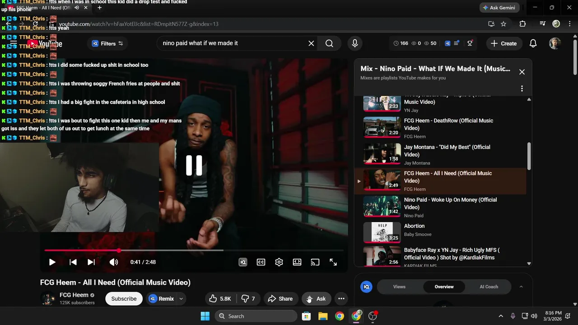Click the Ask button
Viewport: 578px width, 325px height.
coord(317,299)
